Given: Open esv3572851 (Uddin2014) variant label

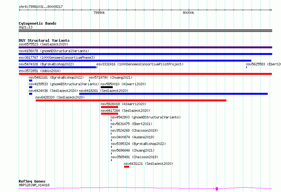Looking at the screenshot, I should 40,71.
